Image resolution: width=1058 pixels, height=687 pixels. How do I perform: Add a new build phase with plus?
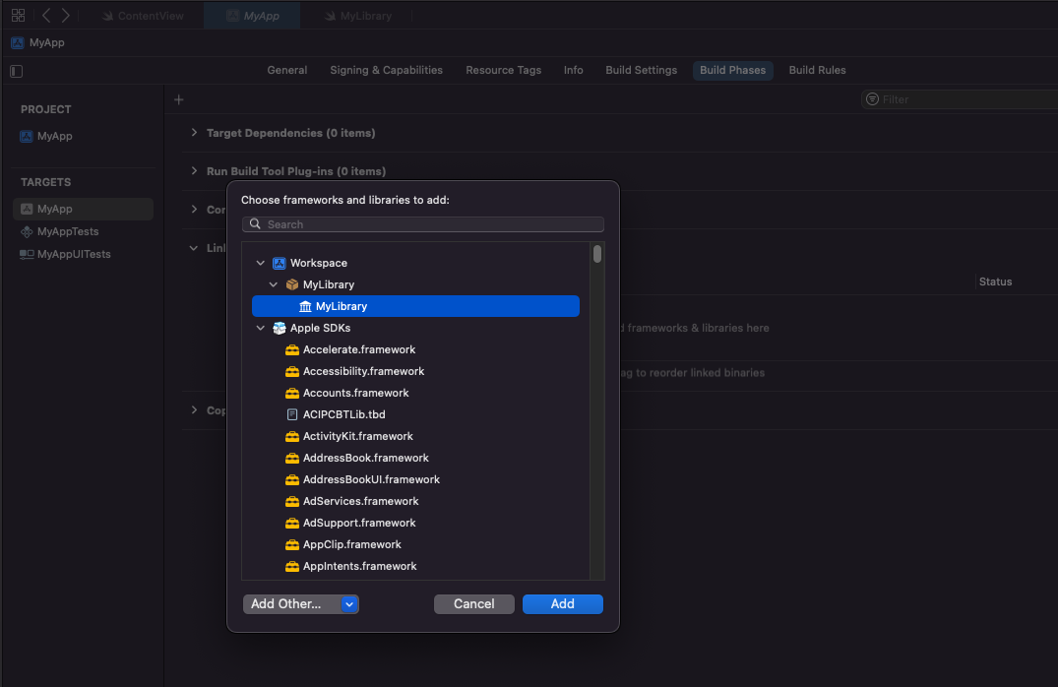(179, 99)
